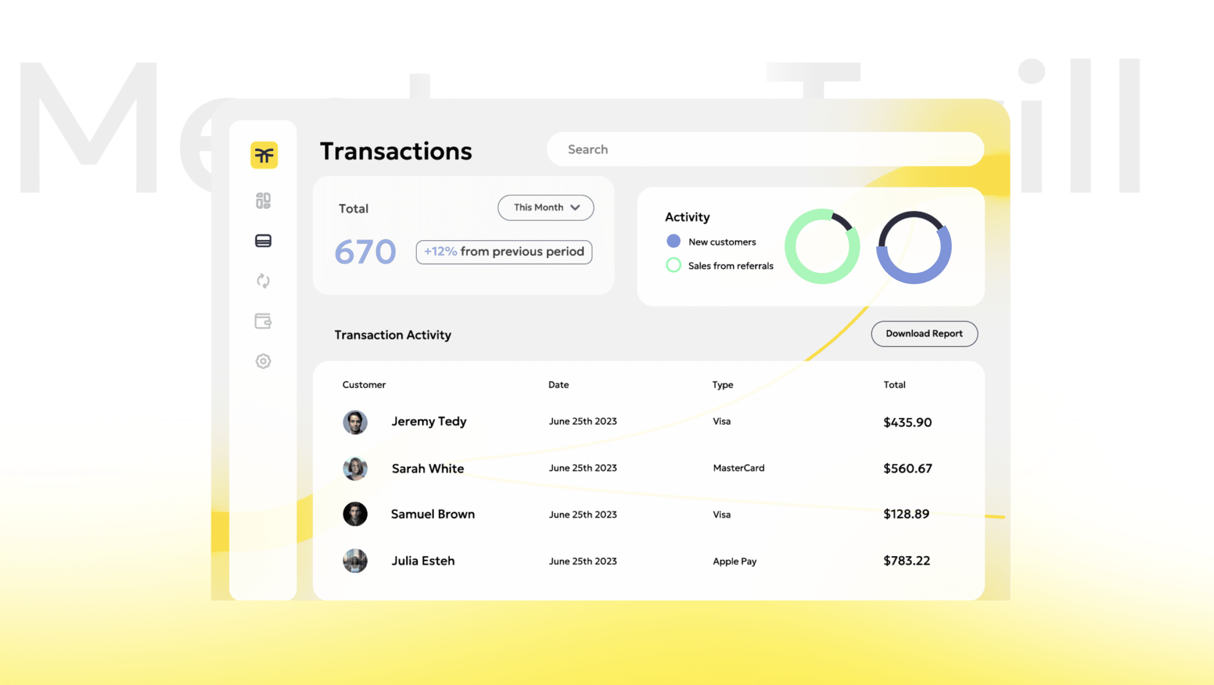Open the dashboard grid icon in sidebar
The width and height of the screenshot is (1214, 685).
[x=263, y=201]
